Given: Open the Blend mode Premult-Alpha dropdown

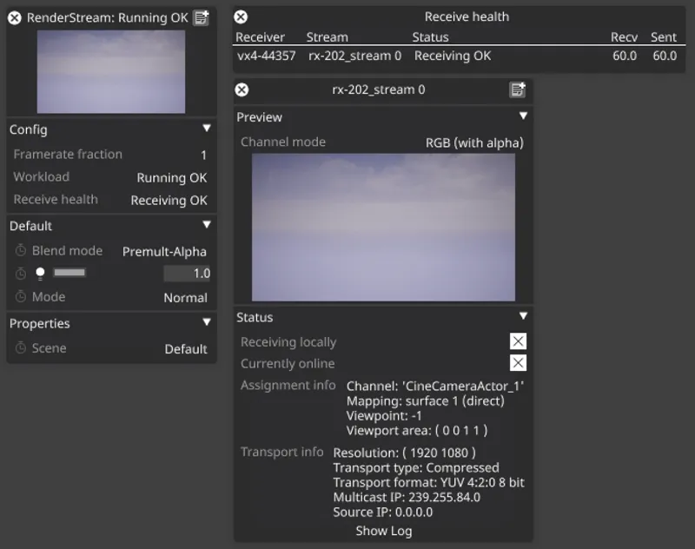Looking at the screenshot, I should tap(164, 251).
